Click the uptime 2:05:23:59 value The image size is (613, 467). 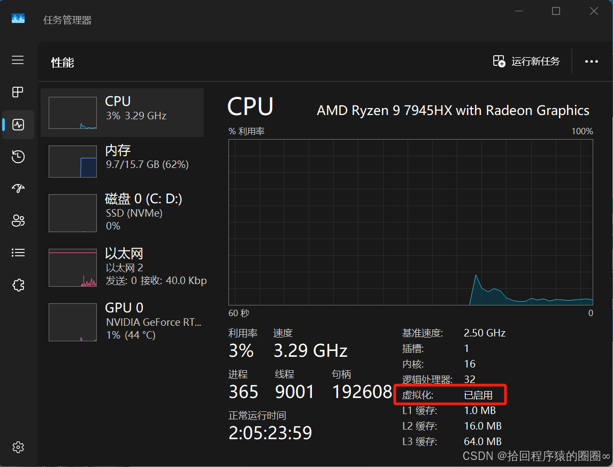coord(270,433)
